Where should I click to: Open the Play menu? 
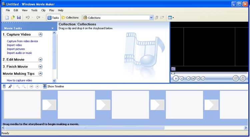click(x=51, y=10)
